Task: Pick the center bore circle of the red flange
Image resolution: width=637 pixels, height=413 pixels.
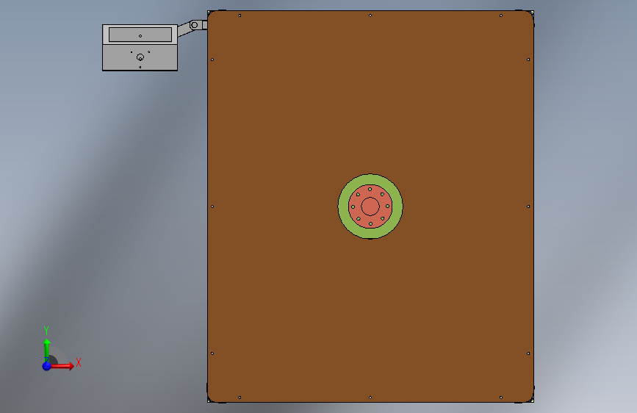Action: click(x=370, y=206)
